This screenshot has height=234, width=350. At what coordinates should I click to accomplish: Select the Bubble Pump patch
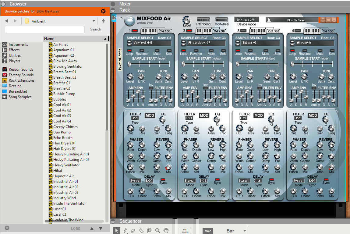[x=64, y=94]
